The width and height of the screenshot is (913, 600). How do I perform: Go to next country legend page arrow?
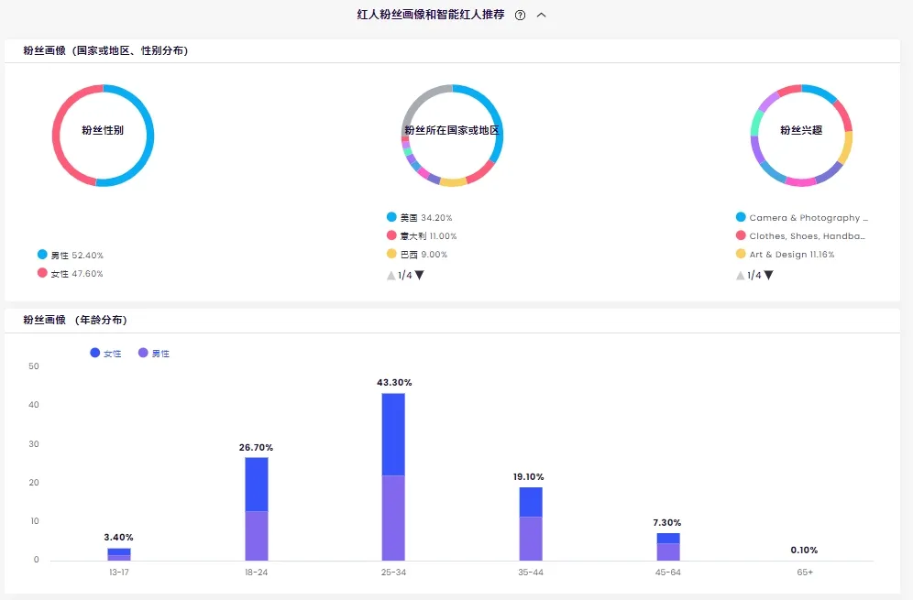coord(419,275)
